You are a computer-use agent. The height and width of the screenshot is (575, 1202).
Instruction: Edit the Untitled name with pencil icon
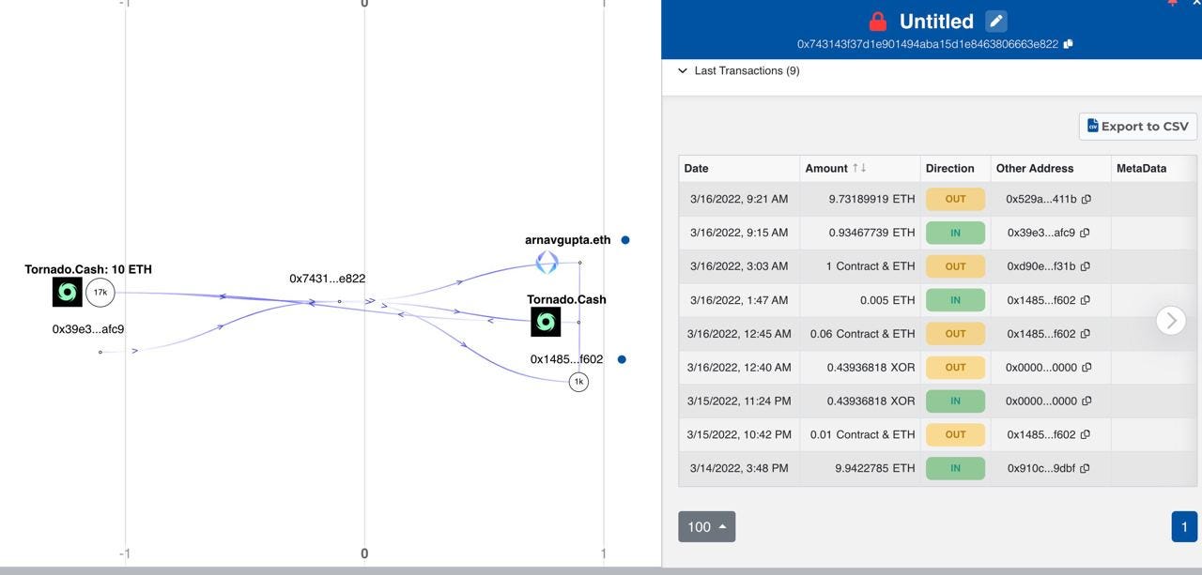996,21
